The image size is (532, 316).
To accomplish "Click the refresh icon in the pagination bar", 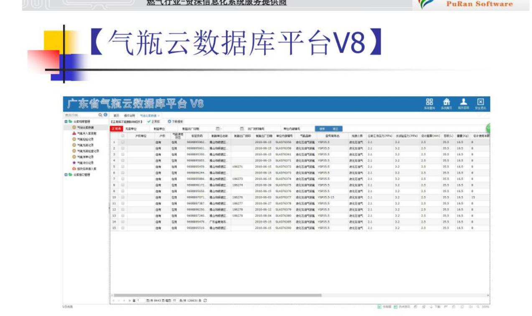I will (205, 301).
